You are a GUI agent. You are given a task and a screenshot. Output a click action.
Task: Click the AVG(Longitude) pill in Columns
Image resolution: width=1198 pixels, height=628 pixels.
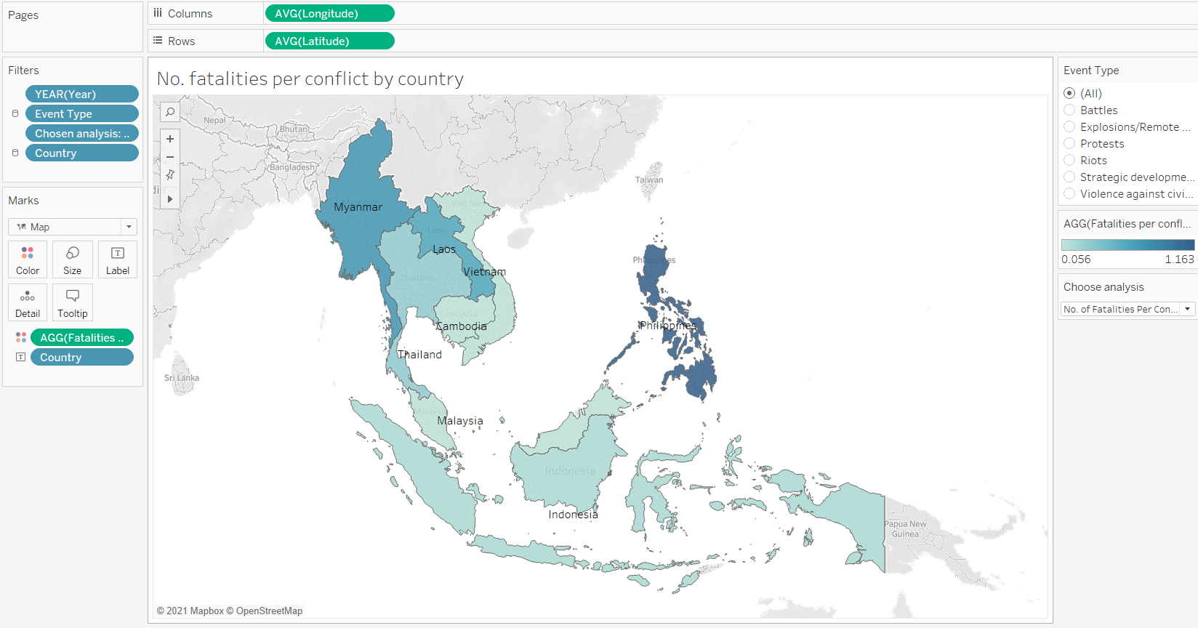point(329,14)
